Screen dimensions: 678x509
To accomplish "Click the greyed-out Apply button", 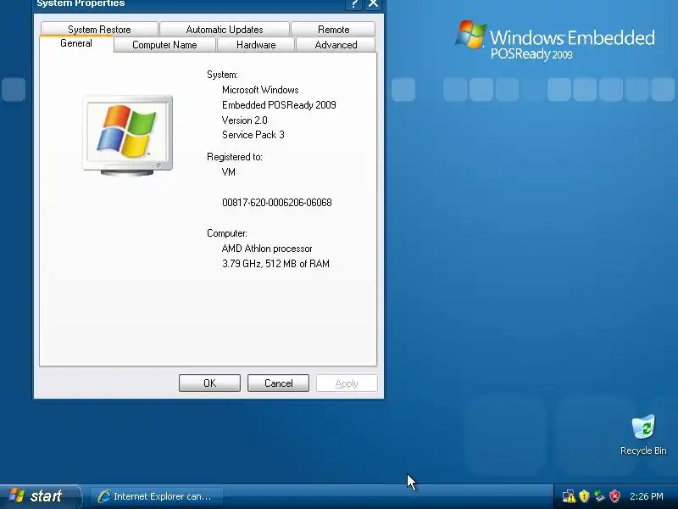I will click(x=347, y=383).
